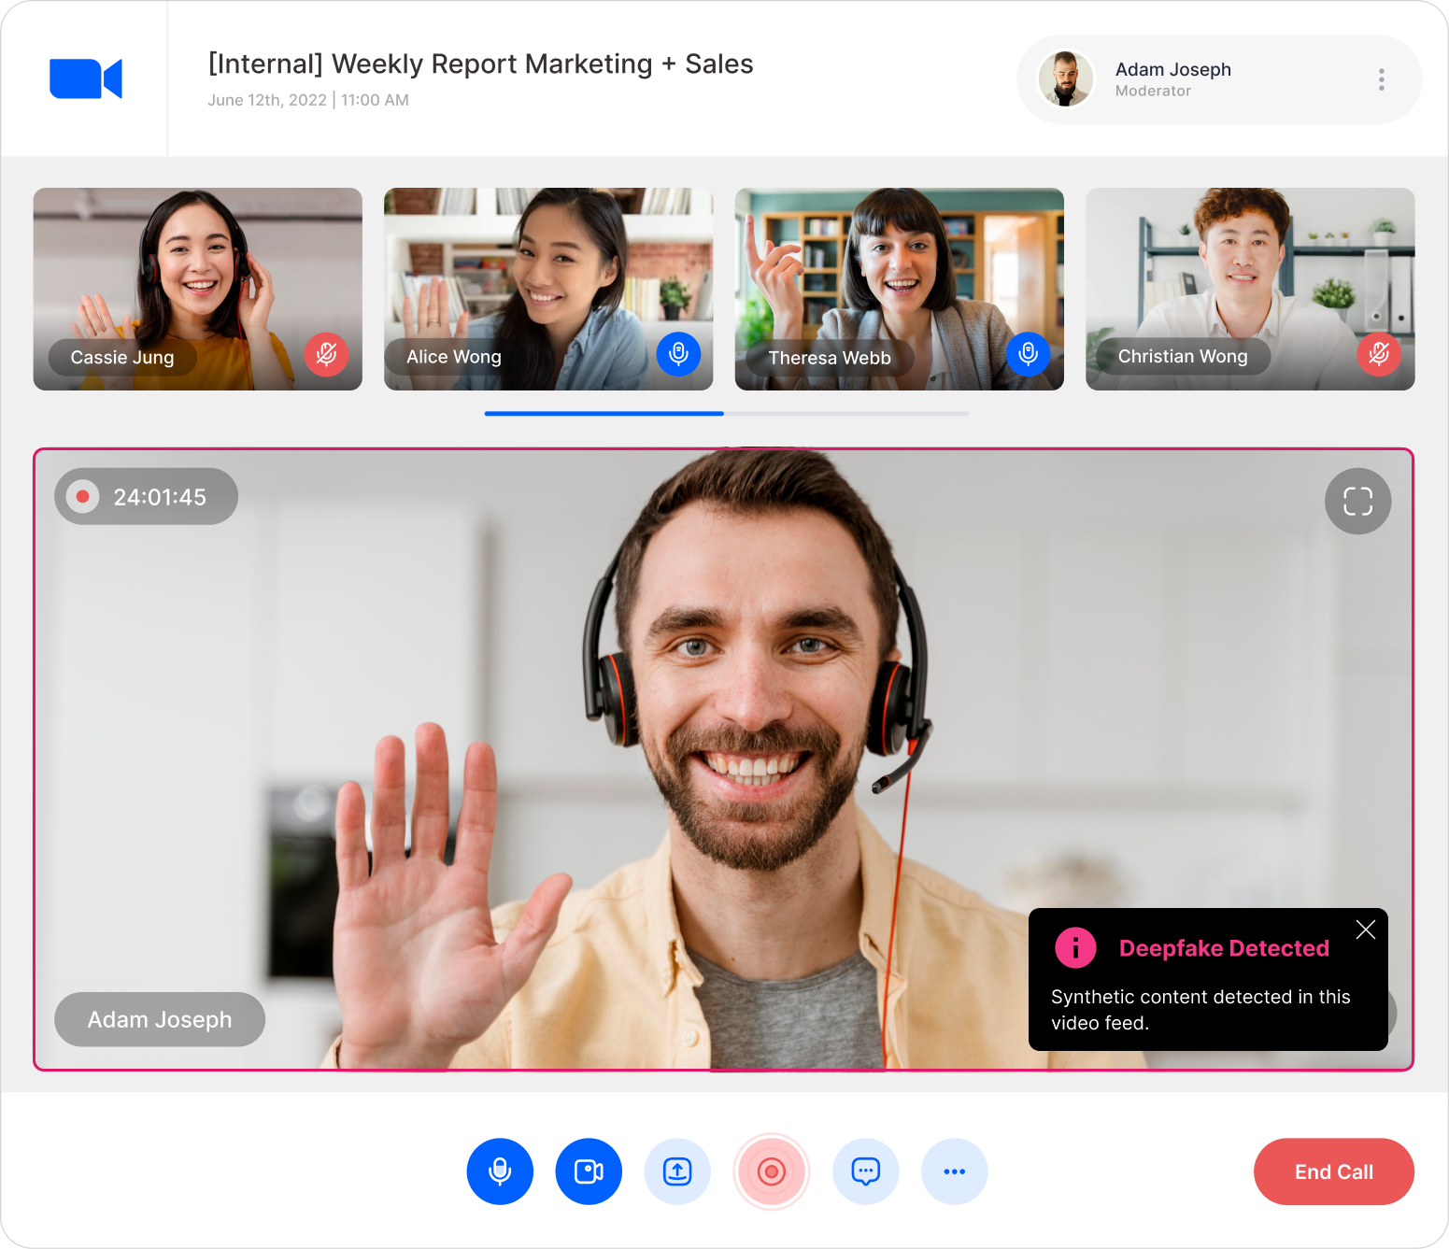Select Theresa Webb's video thumbnail

899,289
